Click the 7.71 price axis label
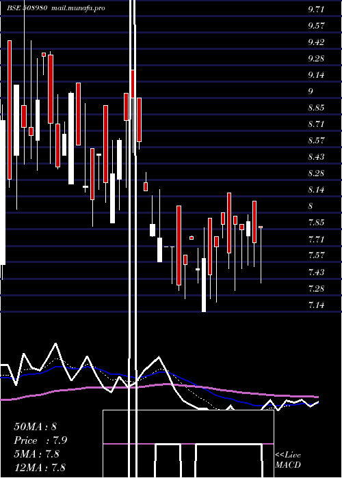This screenshot has width=342, height=478. pyautogui.click(x=316, y=239)
